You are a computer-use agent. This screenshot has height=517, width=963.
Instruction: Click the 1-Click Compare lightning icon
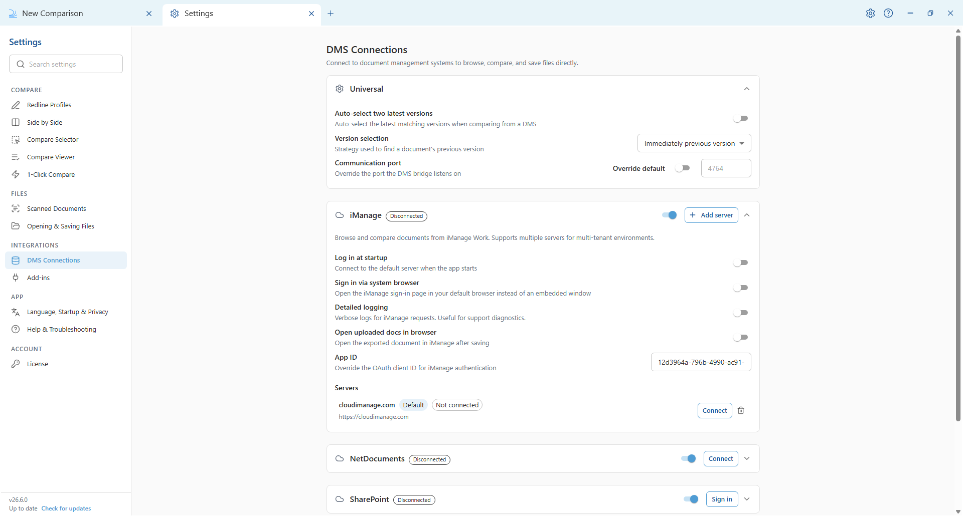coord(16,175)
